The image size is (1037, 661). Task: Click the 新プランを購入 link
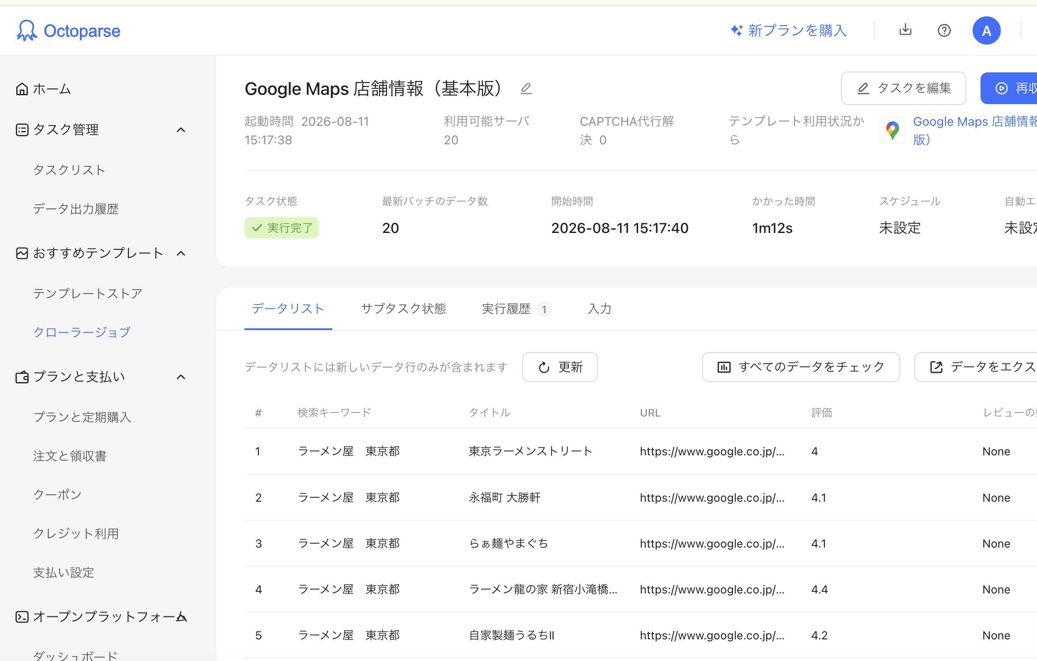click(797, 30)
